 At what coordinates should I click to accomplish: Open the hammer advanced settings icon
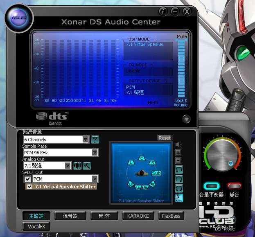pyautogui.click(x=87, y=166)
